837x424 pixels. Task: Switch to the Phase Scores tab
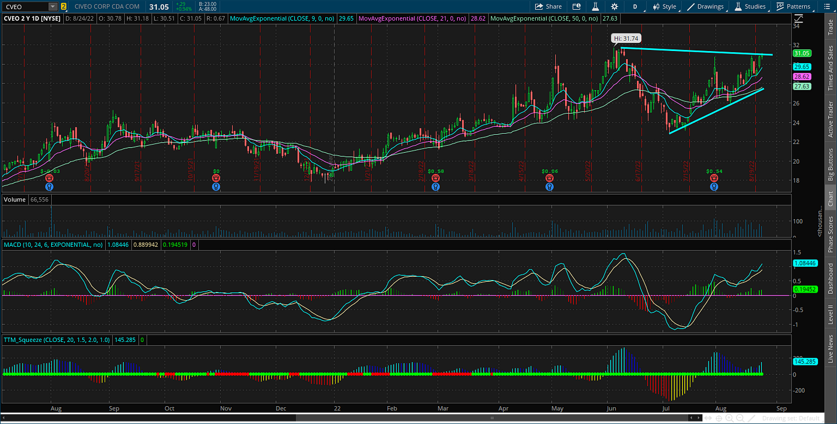(830, 234)
